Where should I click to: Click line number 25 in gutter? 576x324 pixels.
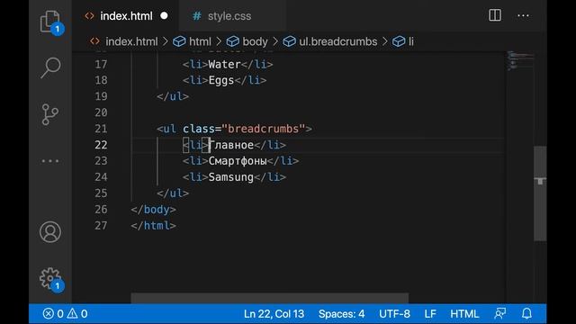point(101,193)
